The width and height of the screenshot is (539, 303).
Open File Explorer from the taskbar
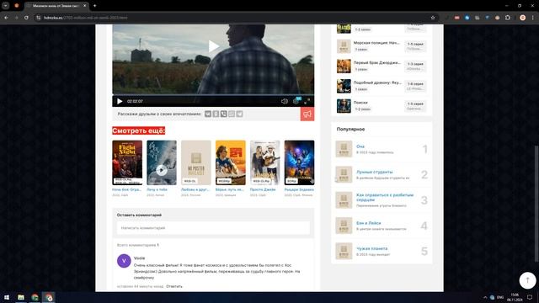[x=21, y=297]
